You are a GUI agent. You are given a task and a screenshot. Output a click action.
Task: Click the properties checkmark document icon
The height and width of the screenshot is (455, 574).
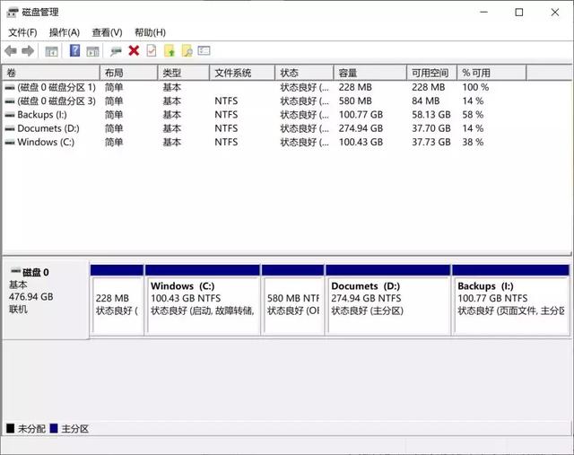tap(152, 50)
